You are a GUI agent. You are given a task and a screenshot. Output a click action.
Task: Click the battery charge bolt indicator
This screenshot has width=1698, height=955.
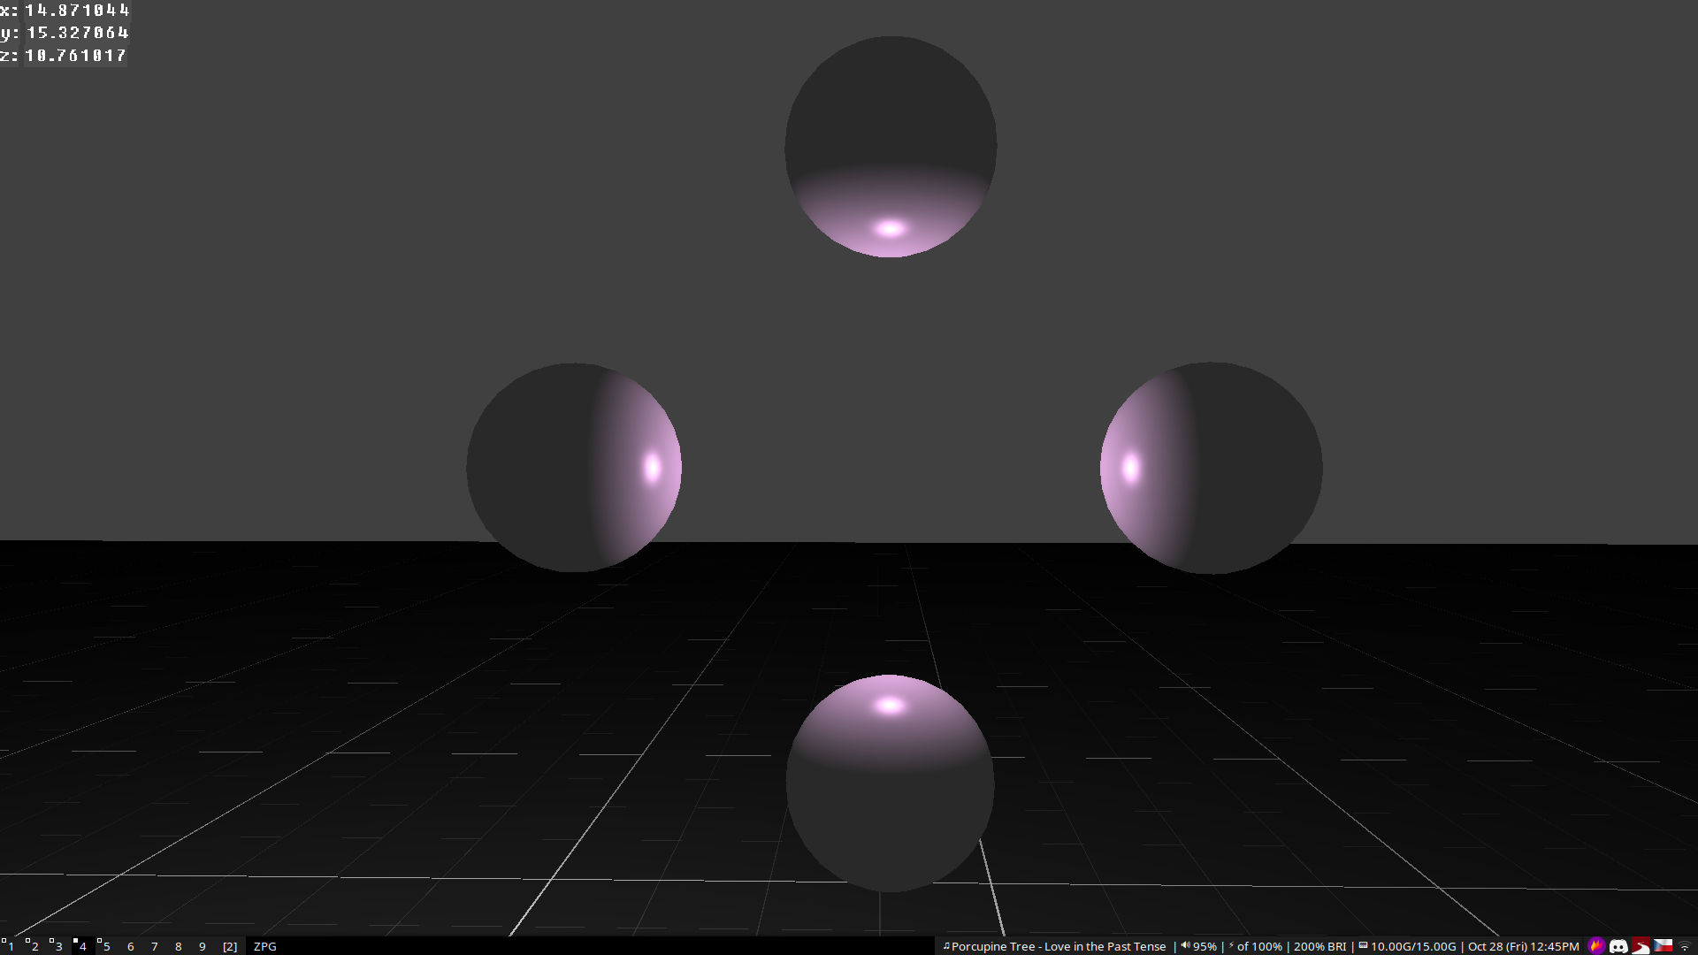tap(1232, 946)
